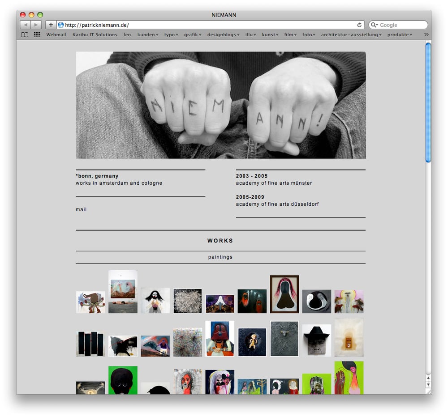
Task: Open the Top Sites grid icon
Action: click(37, 34)
